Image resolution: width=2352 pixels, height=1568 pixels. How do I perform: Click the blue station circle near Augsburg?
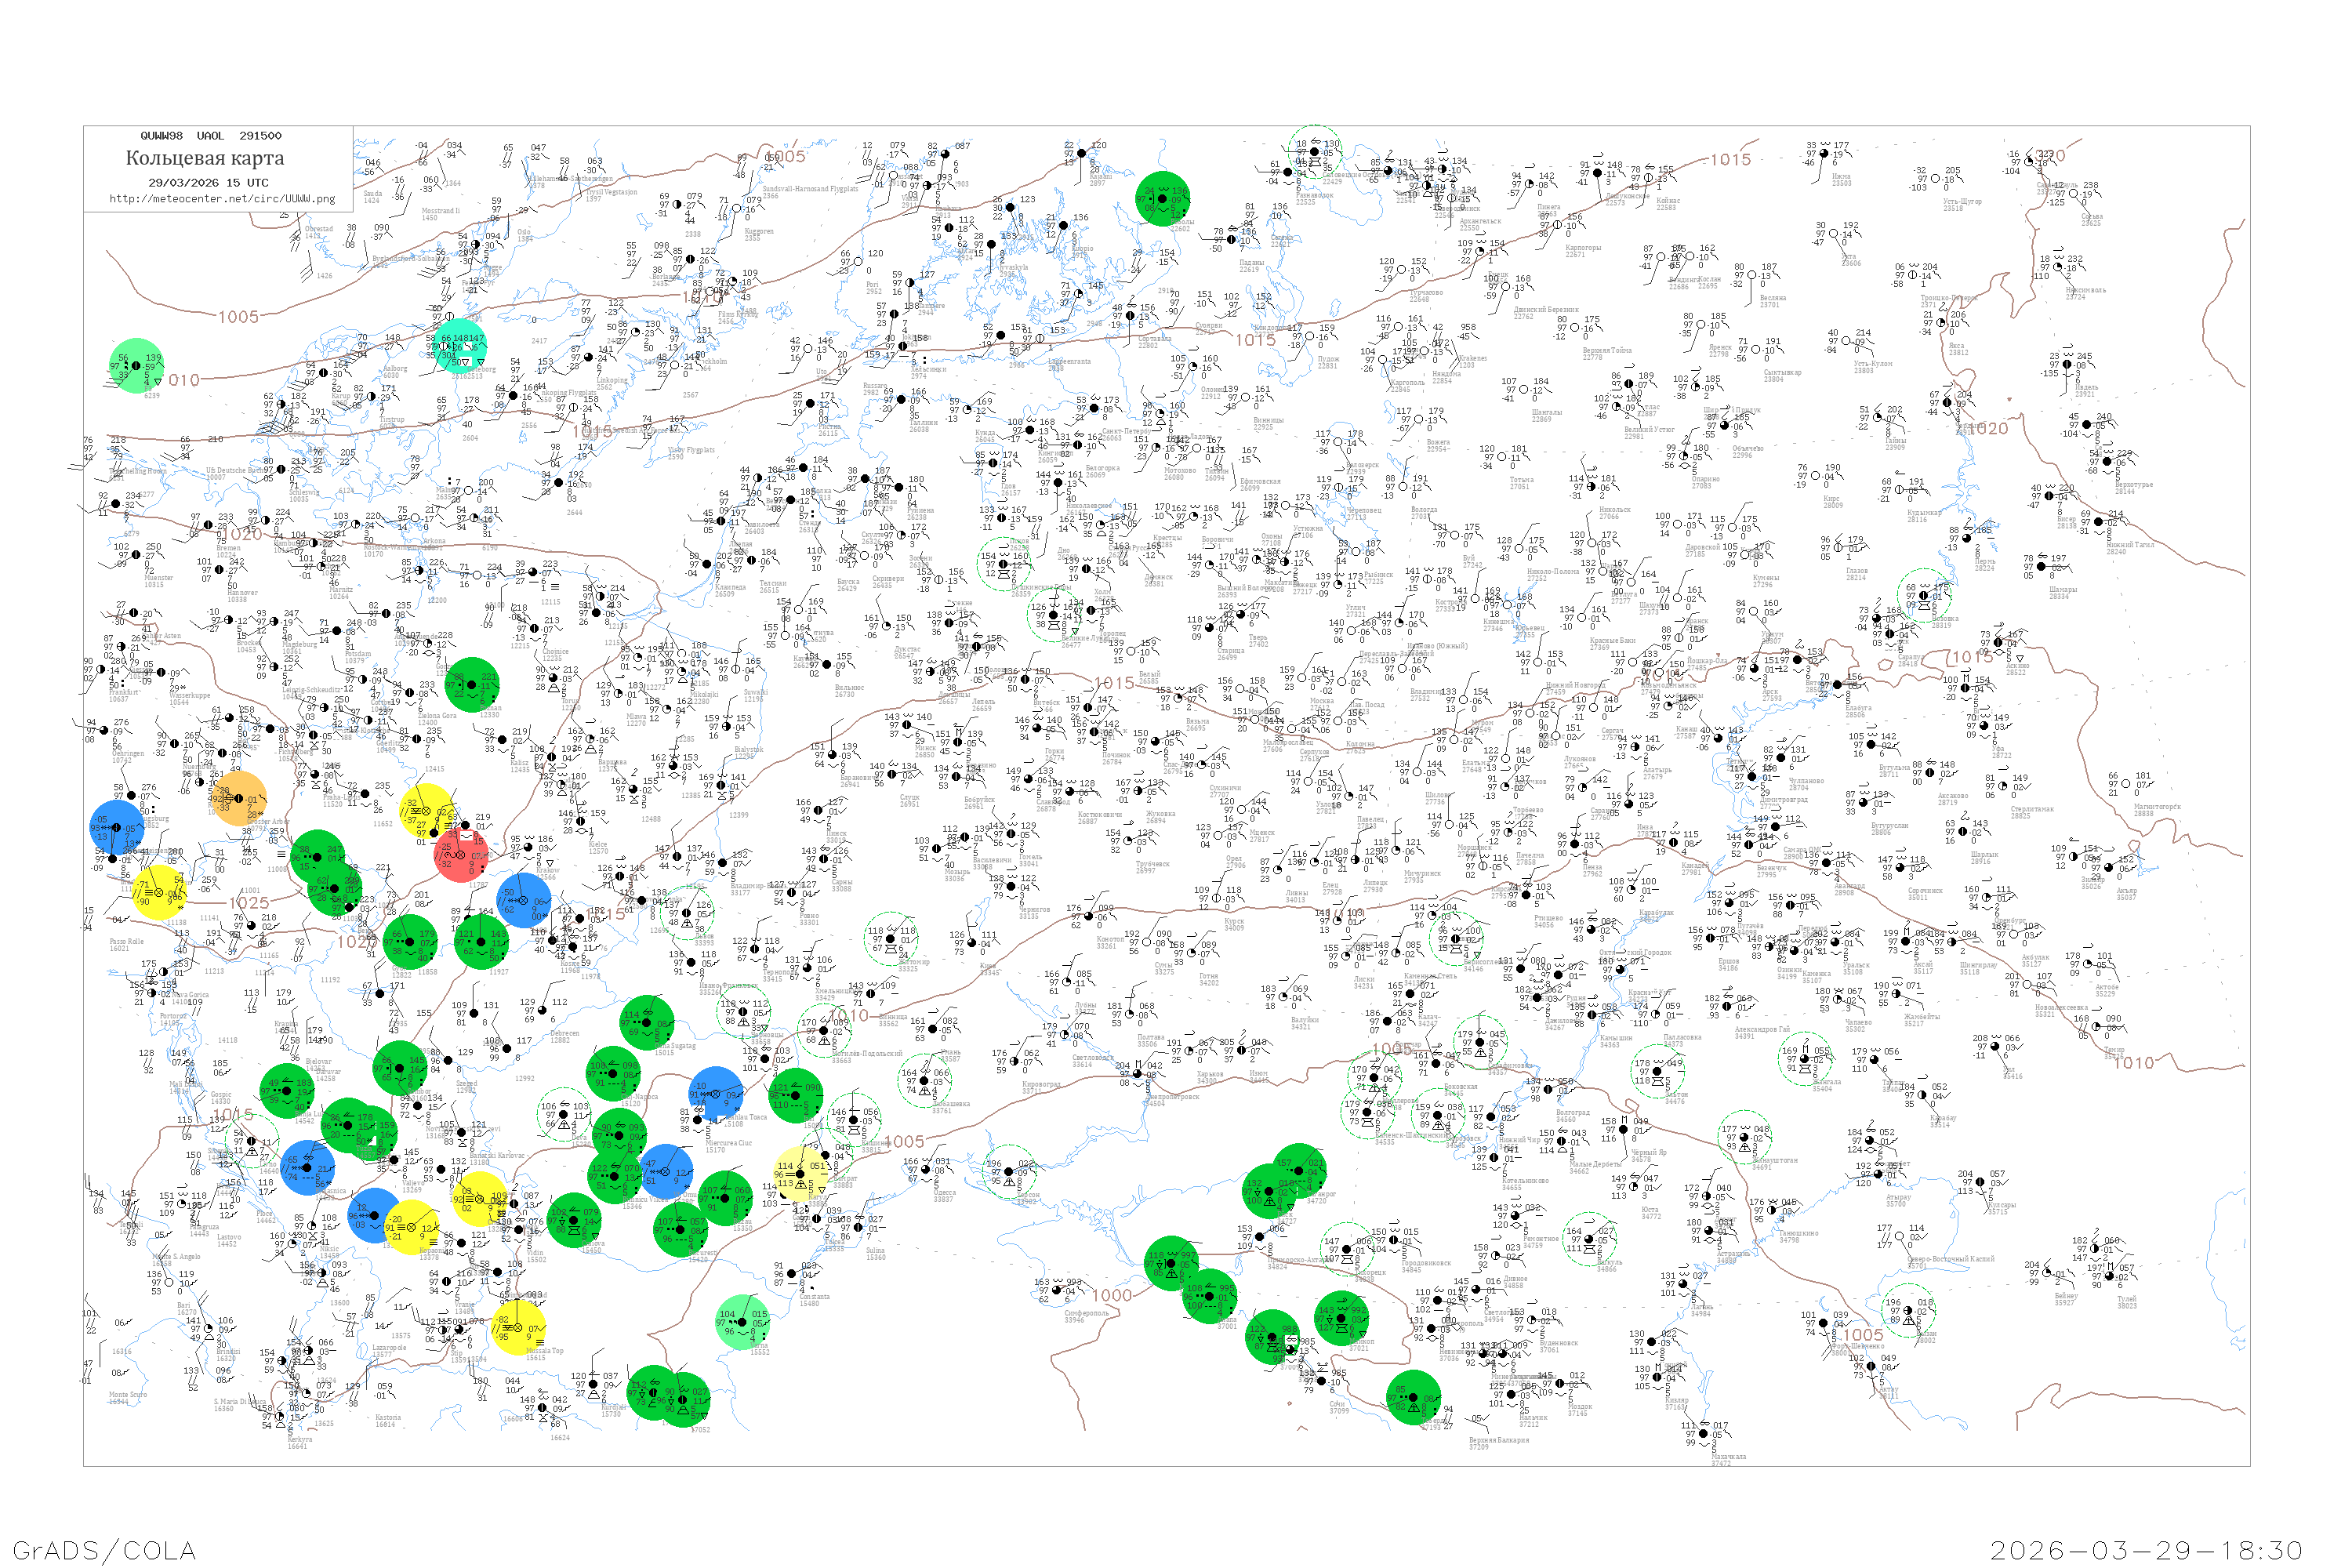(x=117, y=828)
